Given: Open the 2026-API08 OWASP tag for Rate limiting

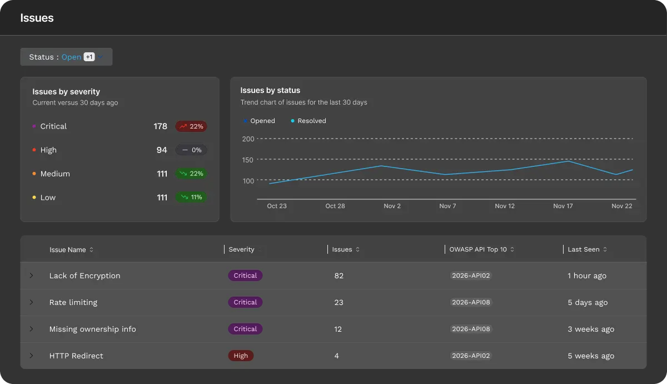Looking at the screenshot, I should pos(471,302).
